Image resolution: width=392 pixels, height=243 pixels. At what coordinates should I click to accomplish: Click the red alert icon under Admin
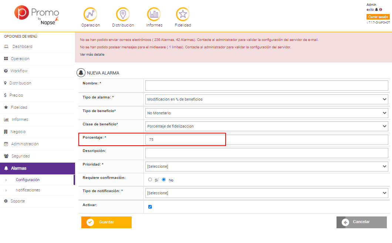381,10
